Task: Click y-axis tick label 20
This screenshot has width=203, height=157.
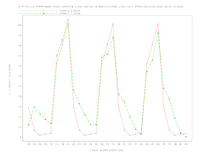Action: [20, 25]
